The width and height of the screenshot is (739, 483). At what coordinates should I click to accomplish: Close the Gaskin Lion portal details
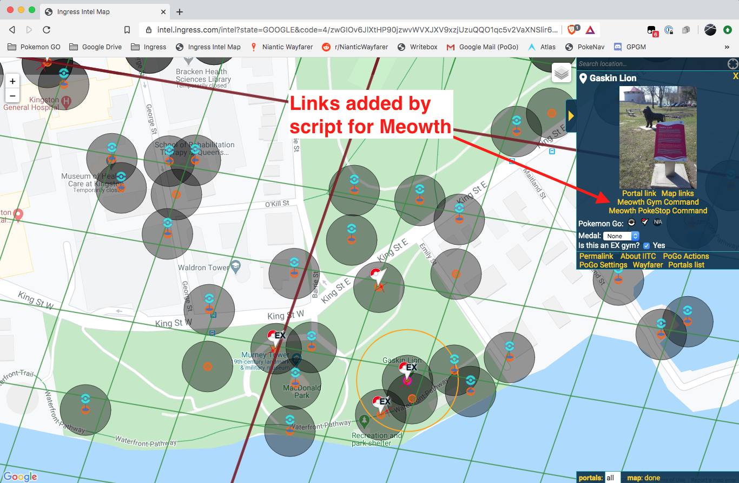[735, 76]
